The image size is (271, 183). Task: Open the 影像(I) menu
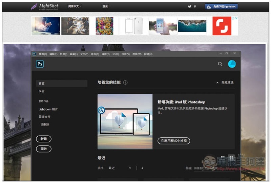click(64, 54)
